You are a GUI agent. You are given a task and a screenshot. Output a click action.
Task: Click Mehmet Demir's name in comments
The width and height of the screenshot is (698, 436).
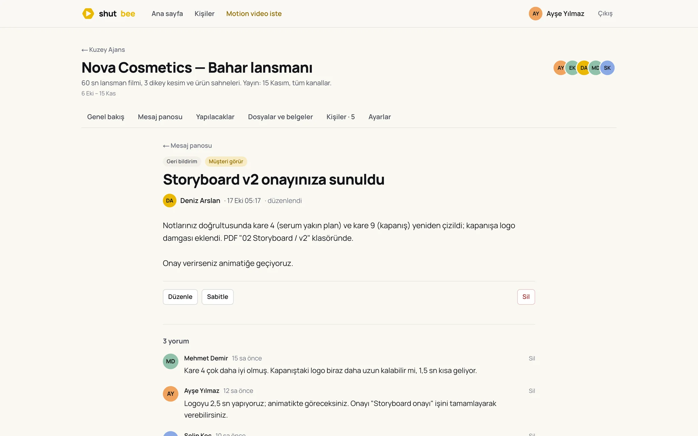coord(206,358)
